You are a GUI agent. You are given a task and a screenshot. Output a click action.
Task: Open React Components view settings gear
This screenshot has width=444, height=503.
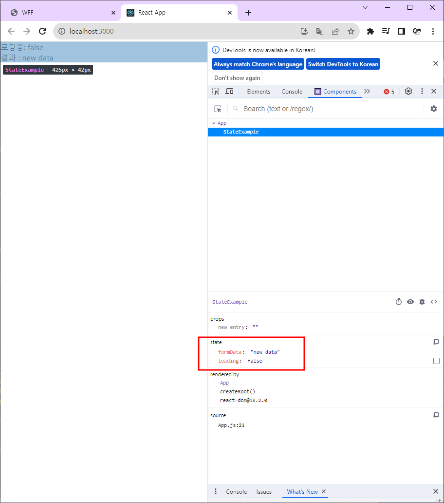click(434, 109)
